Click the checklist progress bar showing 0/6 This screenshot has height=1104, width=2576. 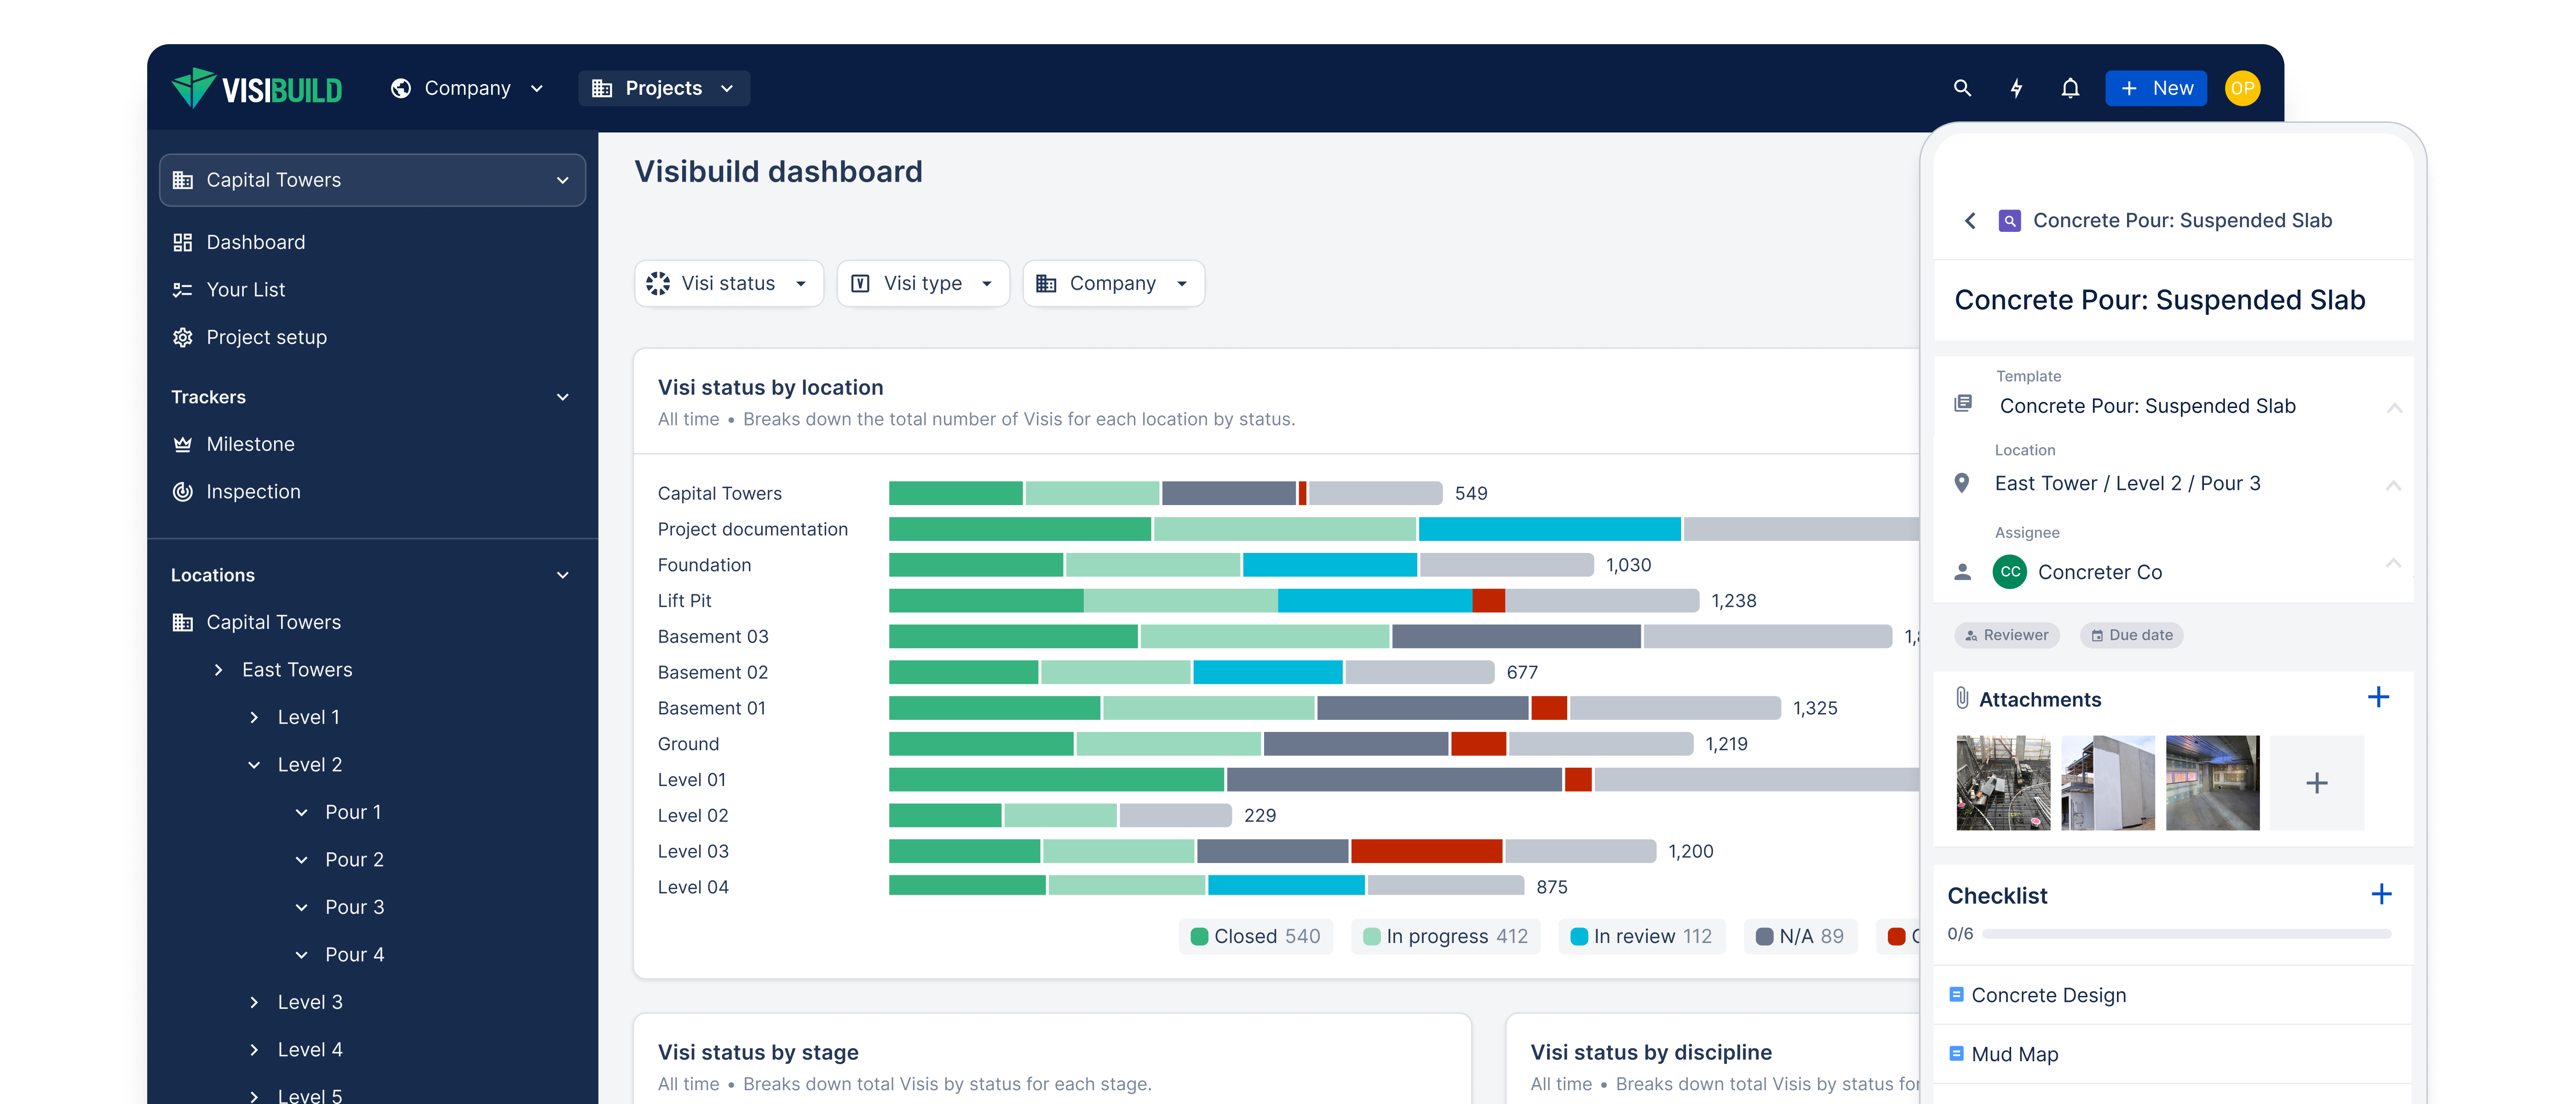click(x=2186, y=934)
